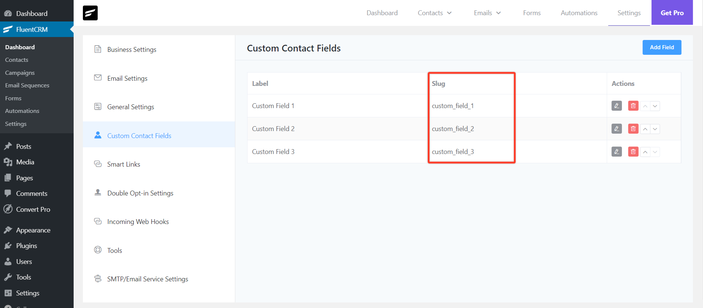Edit Custom Field 1 with pencil icon
The width and height of the screenshot is (703, 308).
point(616,106)
